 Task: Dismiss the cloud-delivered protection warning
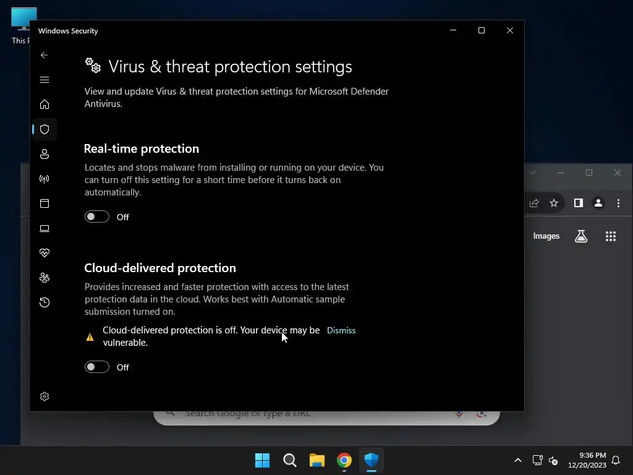coord(341,330)
